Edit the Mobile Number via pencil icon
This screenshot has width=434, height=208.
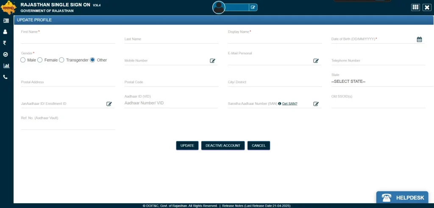[212, 61]
